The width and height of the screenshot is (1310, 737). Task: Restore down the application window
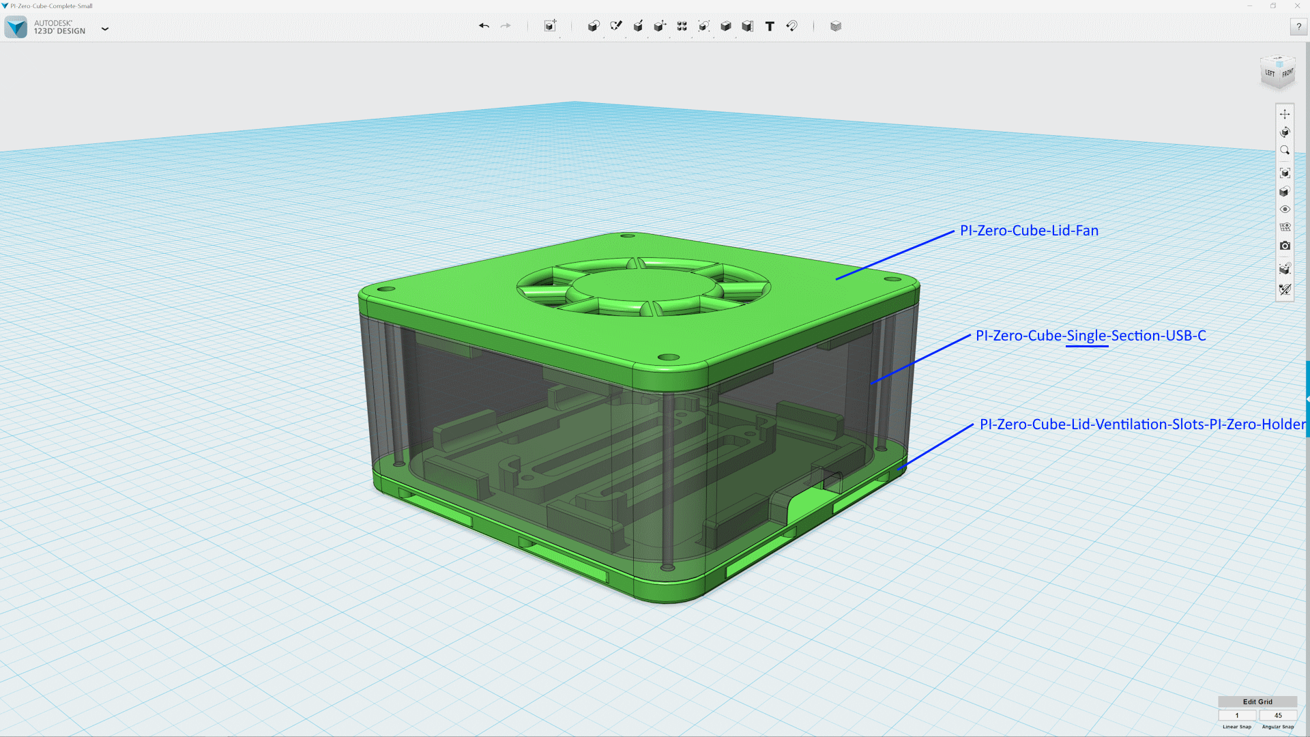pyautogui.click(x=1273, y=5)
